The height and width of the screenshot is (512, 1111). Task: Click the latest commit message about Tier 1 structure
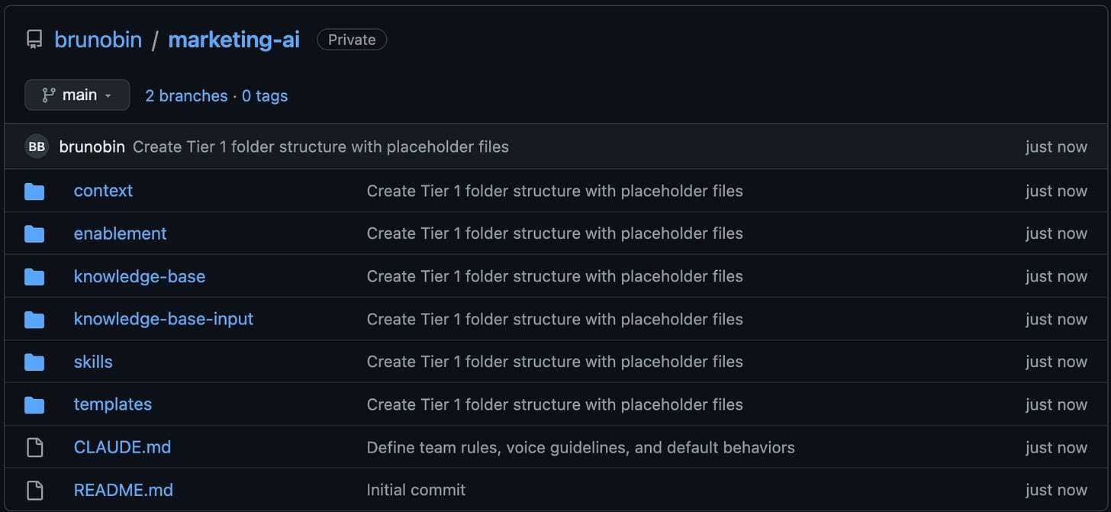pyautogui.click(x=321, y=147)
